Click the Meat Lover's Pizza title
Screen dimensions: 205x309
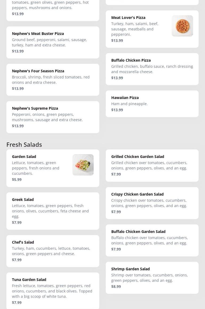pyautogui.click(x=128, y=18)
